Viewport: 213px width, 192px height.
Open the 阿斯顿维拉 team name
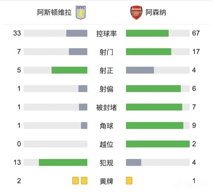click(54, 12)
